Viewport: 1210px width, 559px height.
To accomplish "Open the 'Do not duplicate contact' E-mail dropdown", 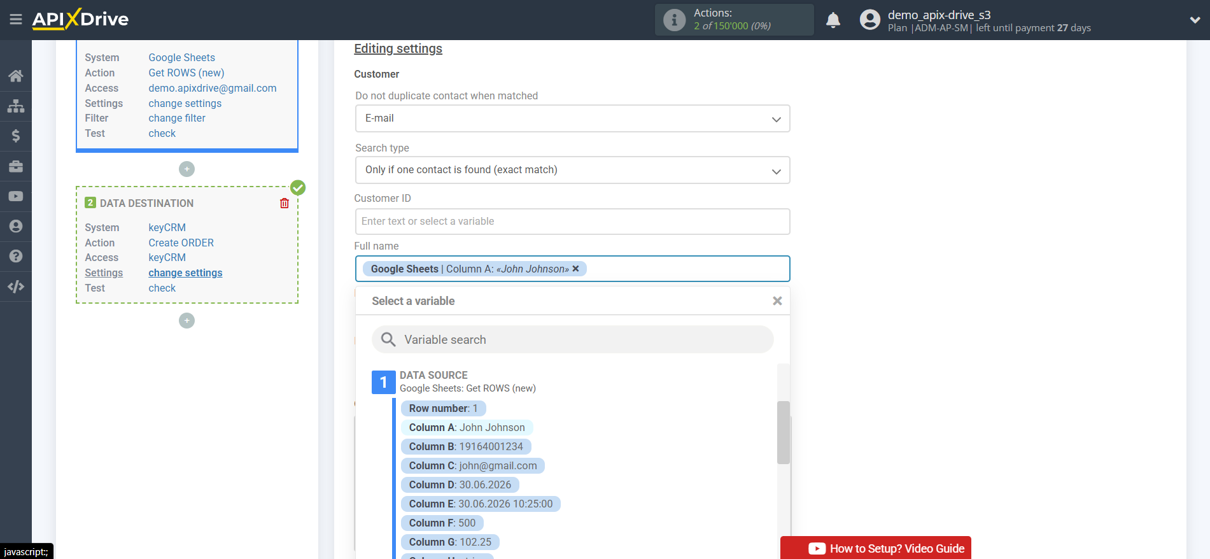I will point(572,118).
